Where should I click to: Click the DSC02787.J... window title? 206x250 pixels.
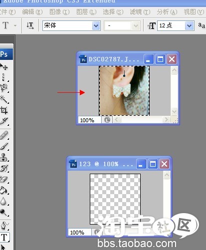point(114,59)
